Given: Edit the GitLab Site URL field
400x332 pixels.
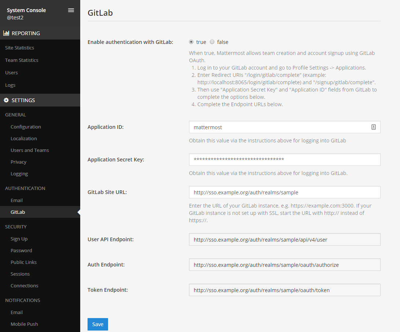Looking at the screenshot, I should pyautogui.click(x=285, y=192).
